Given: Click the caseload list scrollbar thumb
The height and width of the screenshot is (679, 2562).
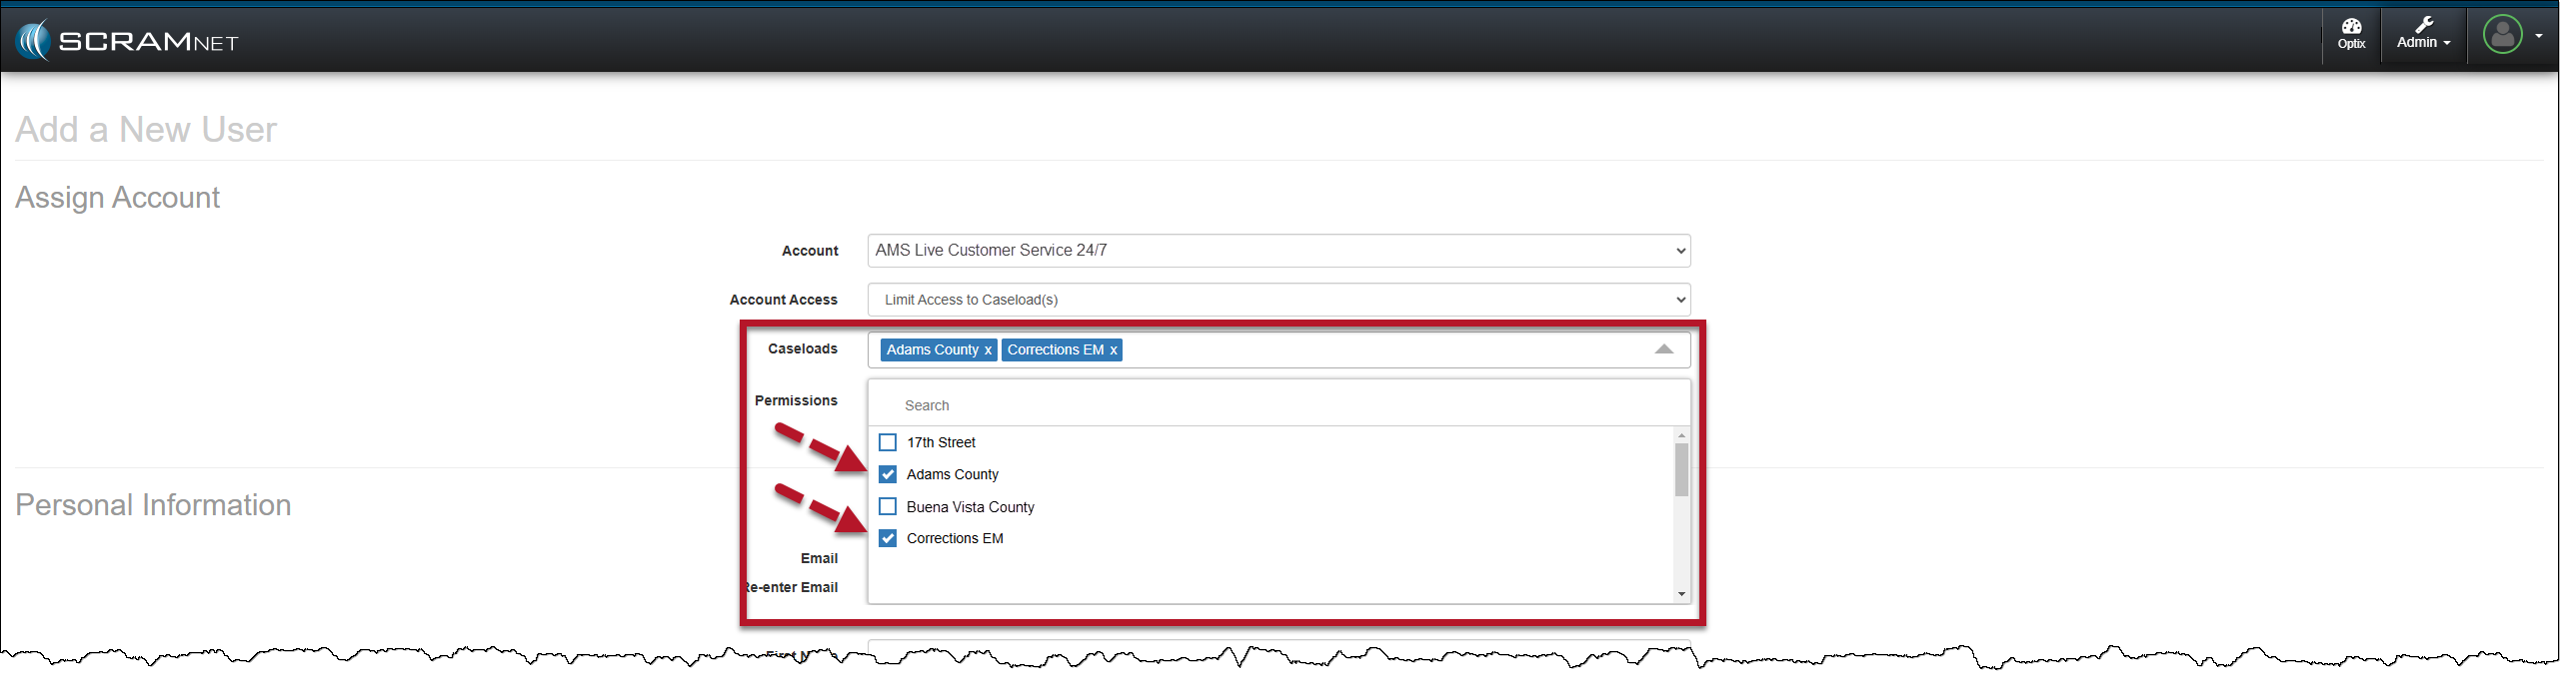Looking at the screenshot, I should pos(1681,469).
